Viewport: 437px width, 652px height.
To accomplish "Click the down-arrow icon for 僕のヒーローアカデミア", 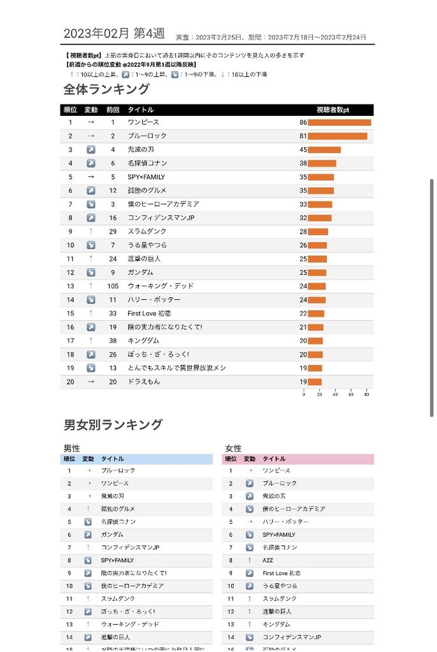I will pyautogui.click(x=90, y=204).
